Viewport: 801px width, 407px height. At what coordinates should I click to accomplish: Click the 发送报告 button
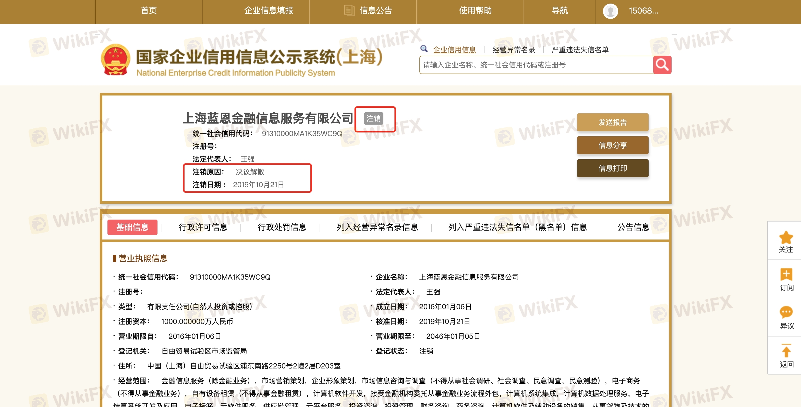click(x=613, y=122)
